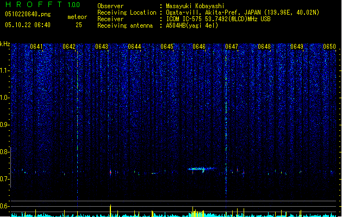Click the A504HB(yagi 4el) antenna text
This screenshot has height=217, width=342.
tap(192, 25)
